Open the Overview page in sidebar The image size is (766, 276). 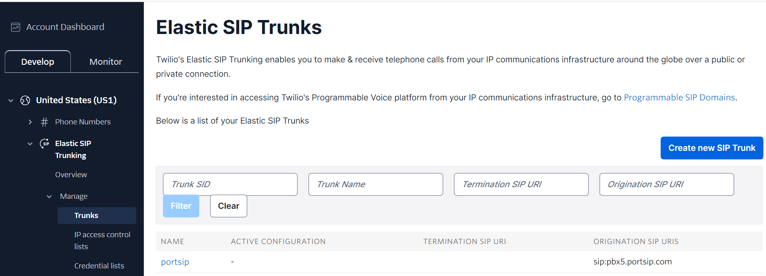point(71,175)
